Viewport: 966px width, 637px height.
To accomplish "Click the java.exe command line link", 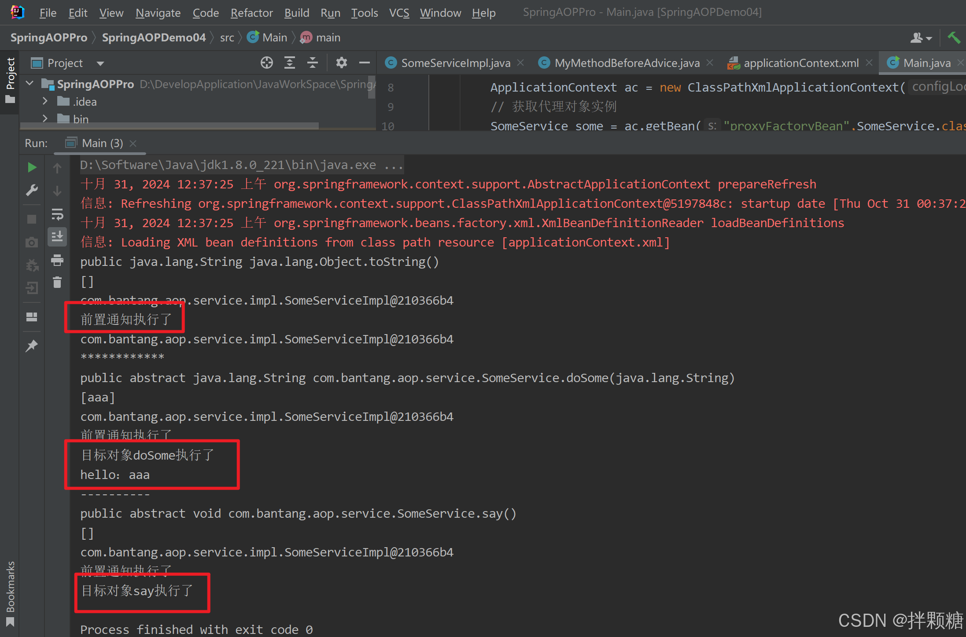I will [x=241, y=165].
